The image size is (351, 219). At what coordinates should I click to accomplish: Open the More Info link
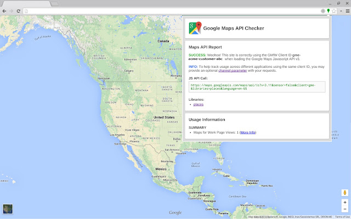click(248, 132)
